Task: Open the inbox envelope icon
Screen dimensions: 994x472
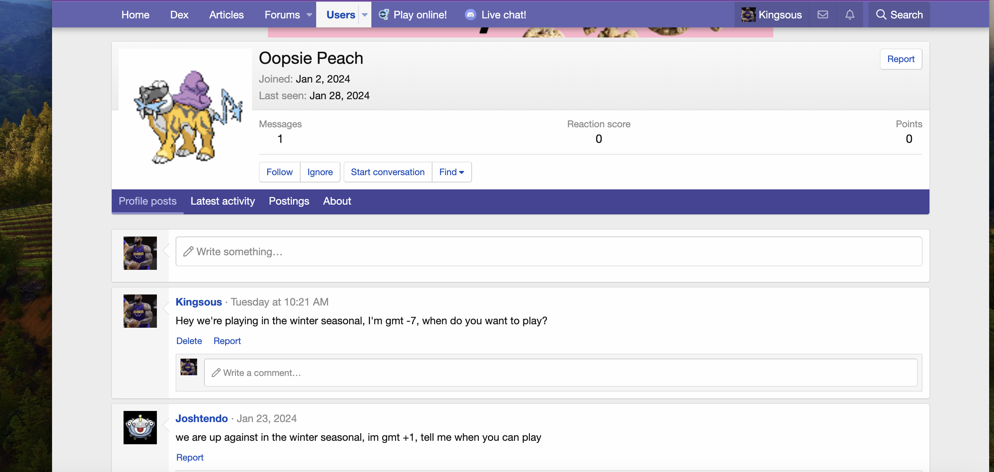Action: (x=822, y=15)
